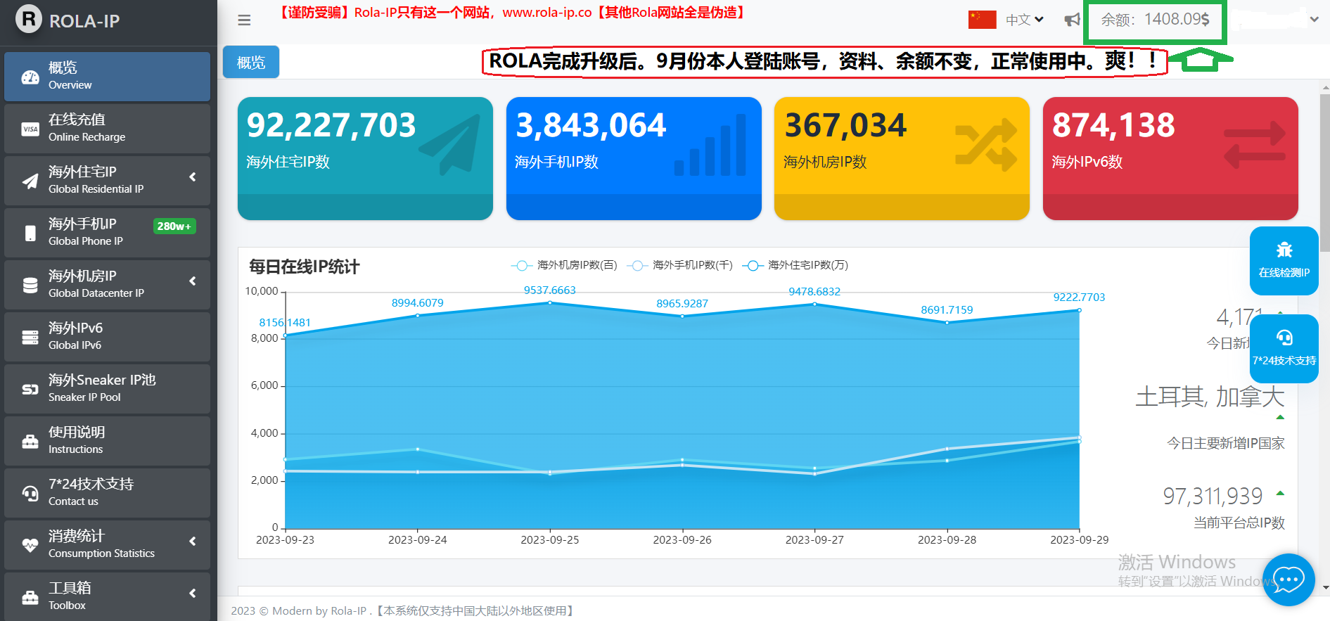
Task: Click the Toolbox briefcase icon
Action: (x=30, y=597)
